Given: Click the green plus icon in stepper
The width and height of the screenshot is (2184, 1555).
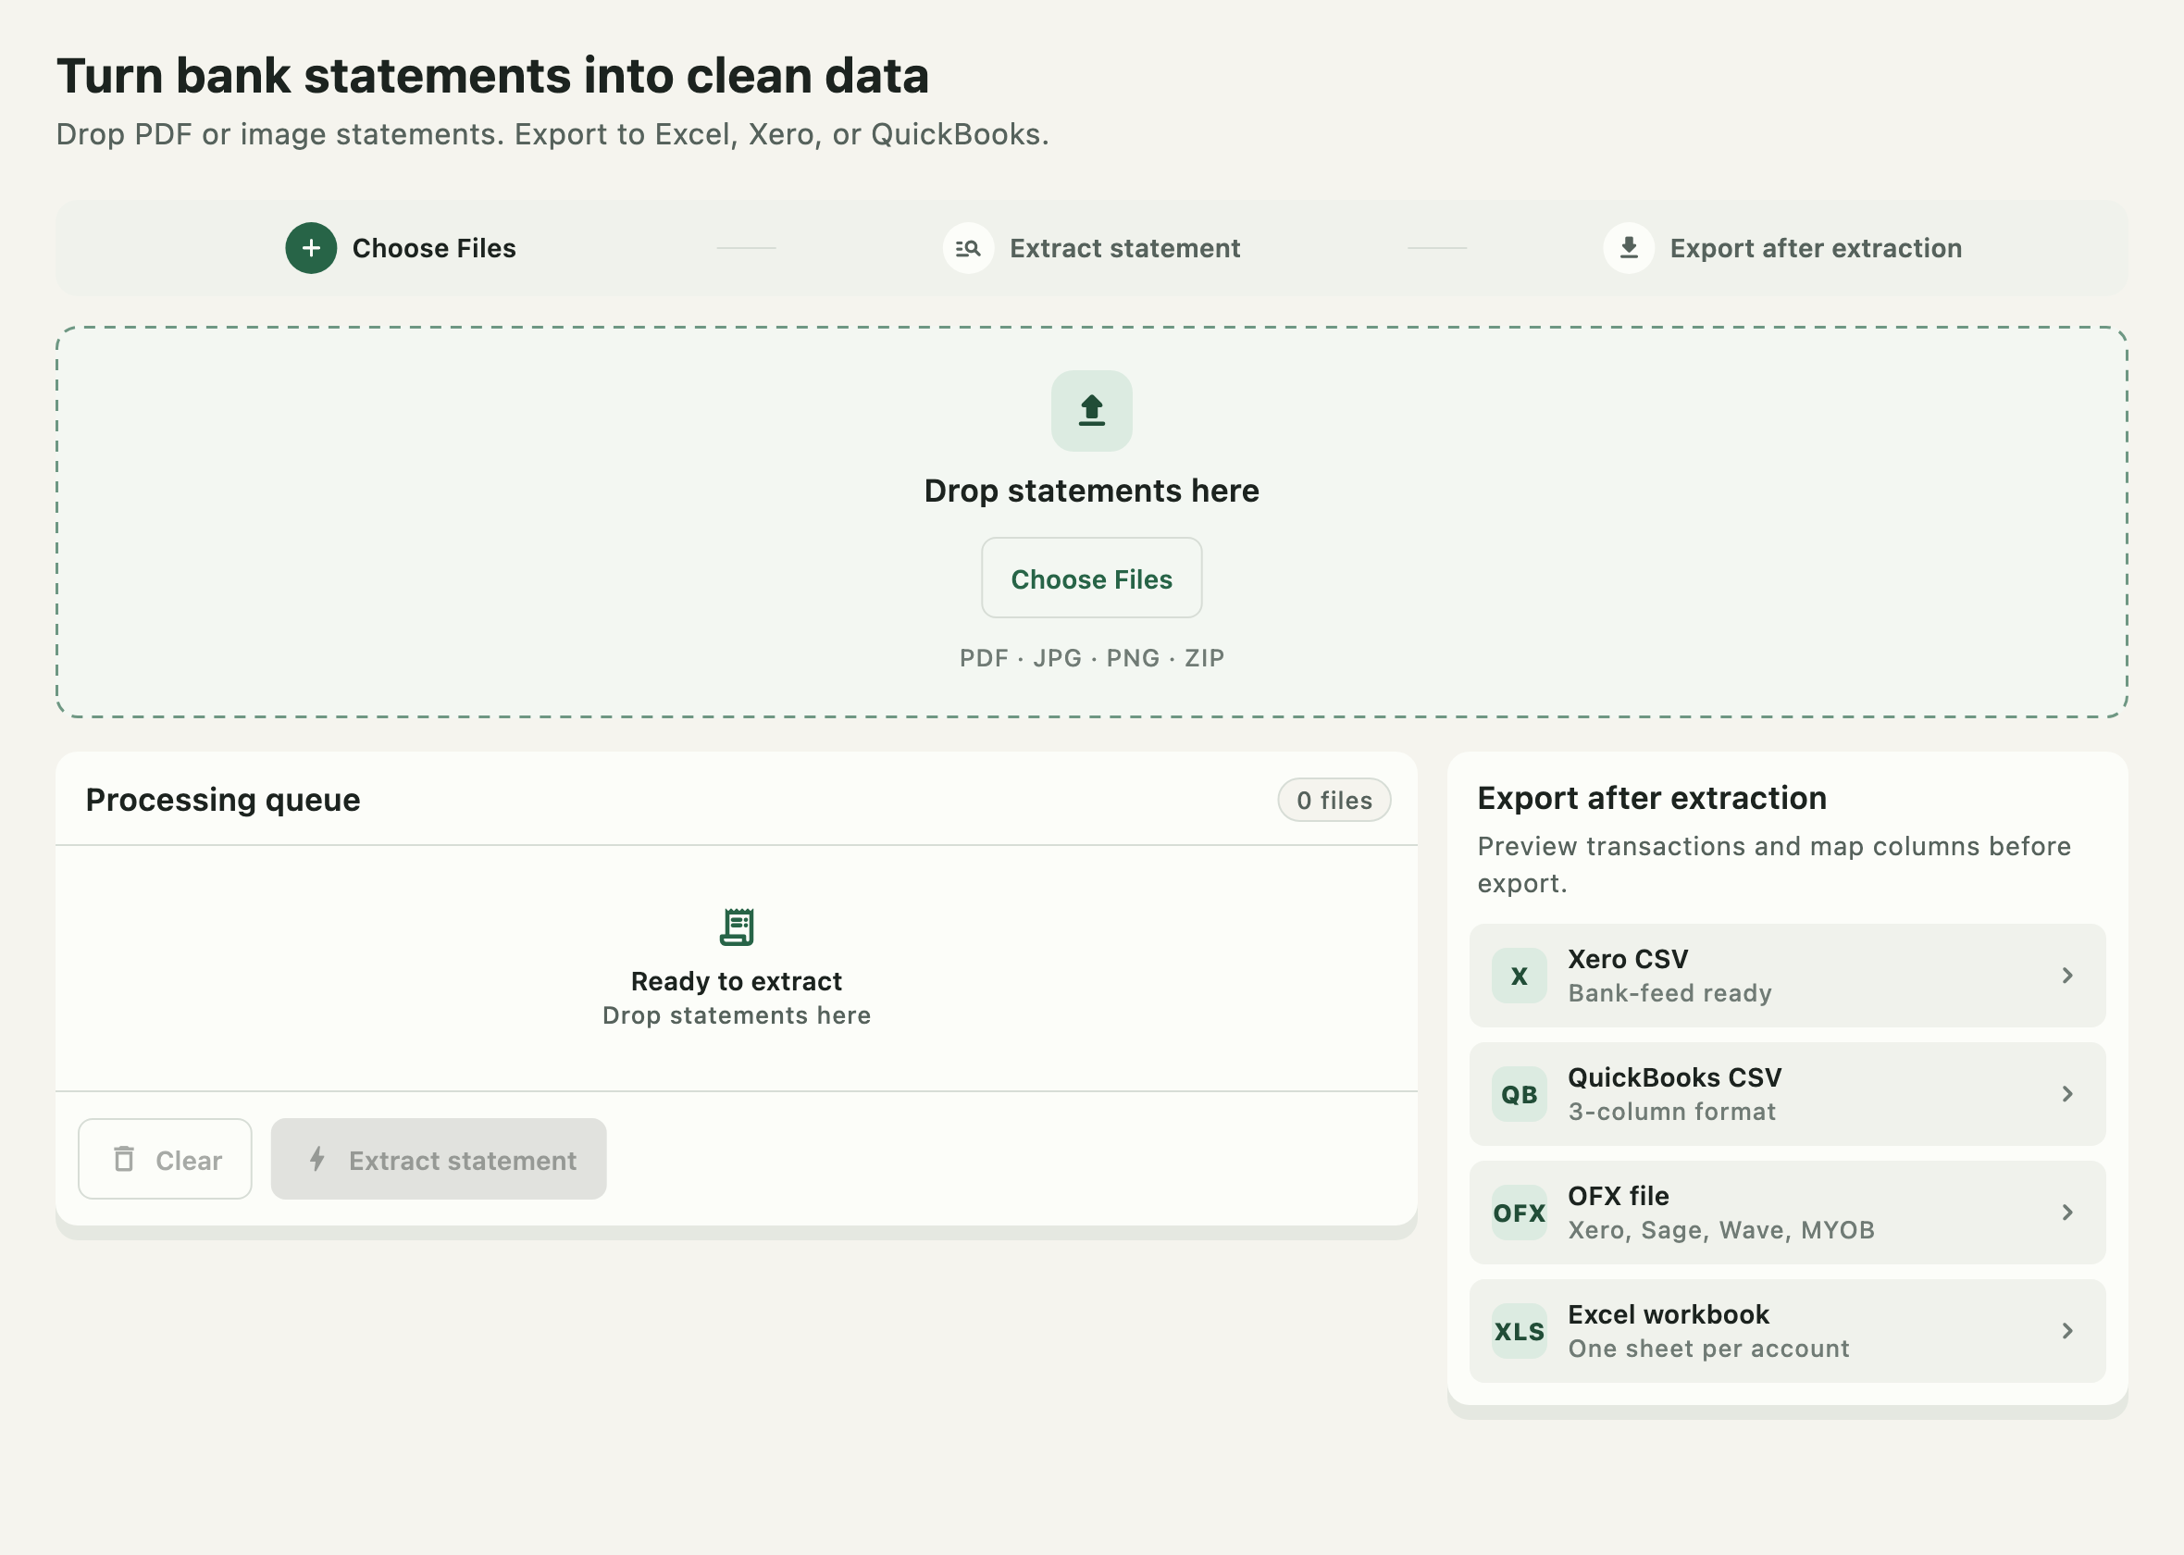Looking at the screenshot, I should (311, 248).
